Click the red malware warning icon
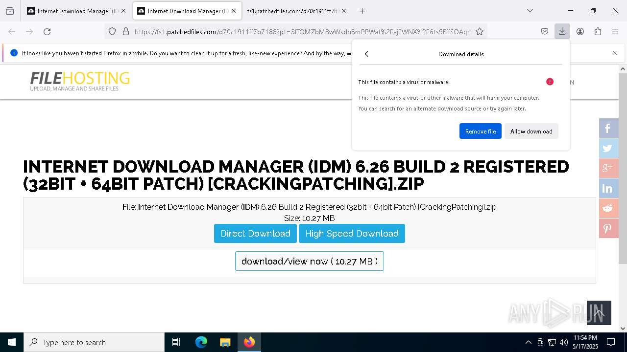 coord(550,82)
